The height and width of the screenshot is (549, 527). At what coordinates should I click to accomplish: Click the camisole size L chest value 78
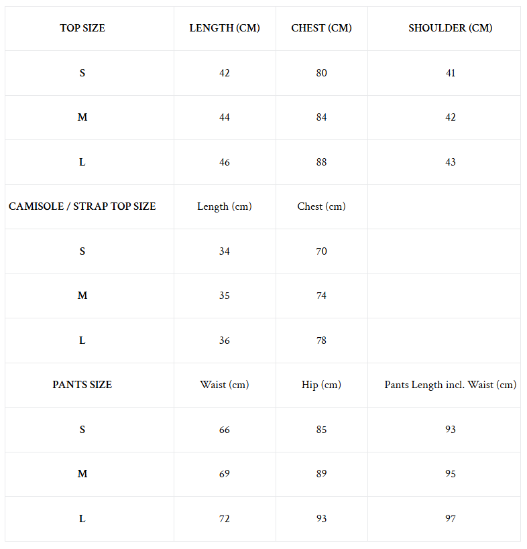tap(321, 341)
